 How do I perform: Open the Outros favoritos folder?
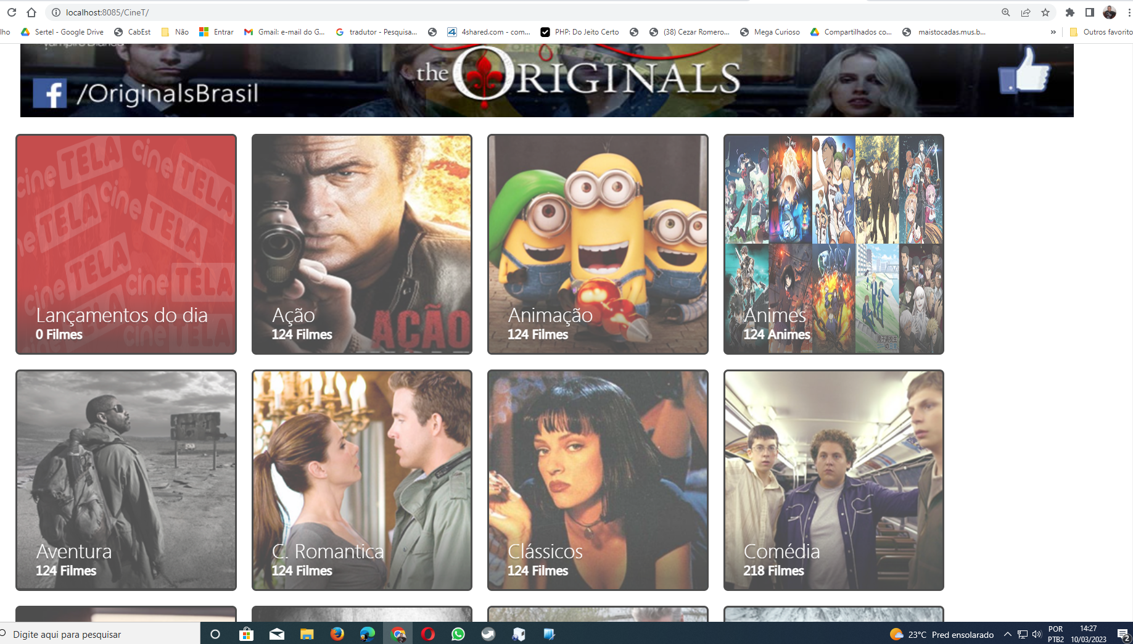[x=1102, y=32]
